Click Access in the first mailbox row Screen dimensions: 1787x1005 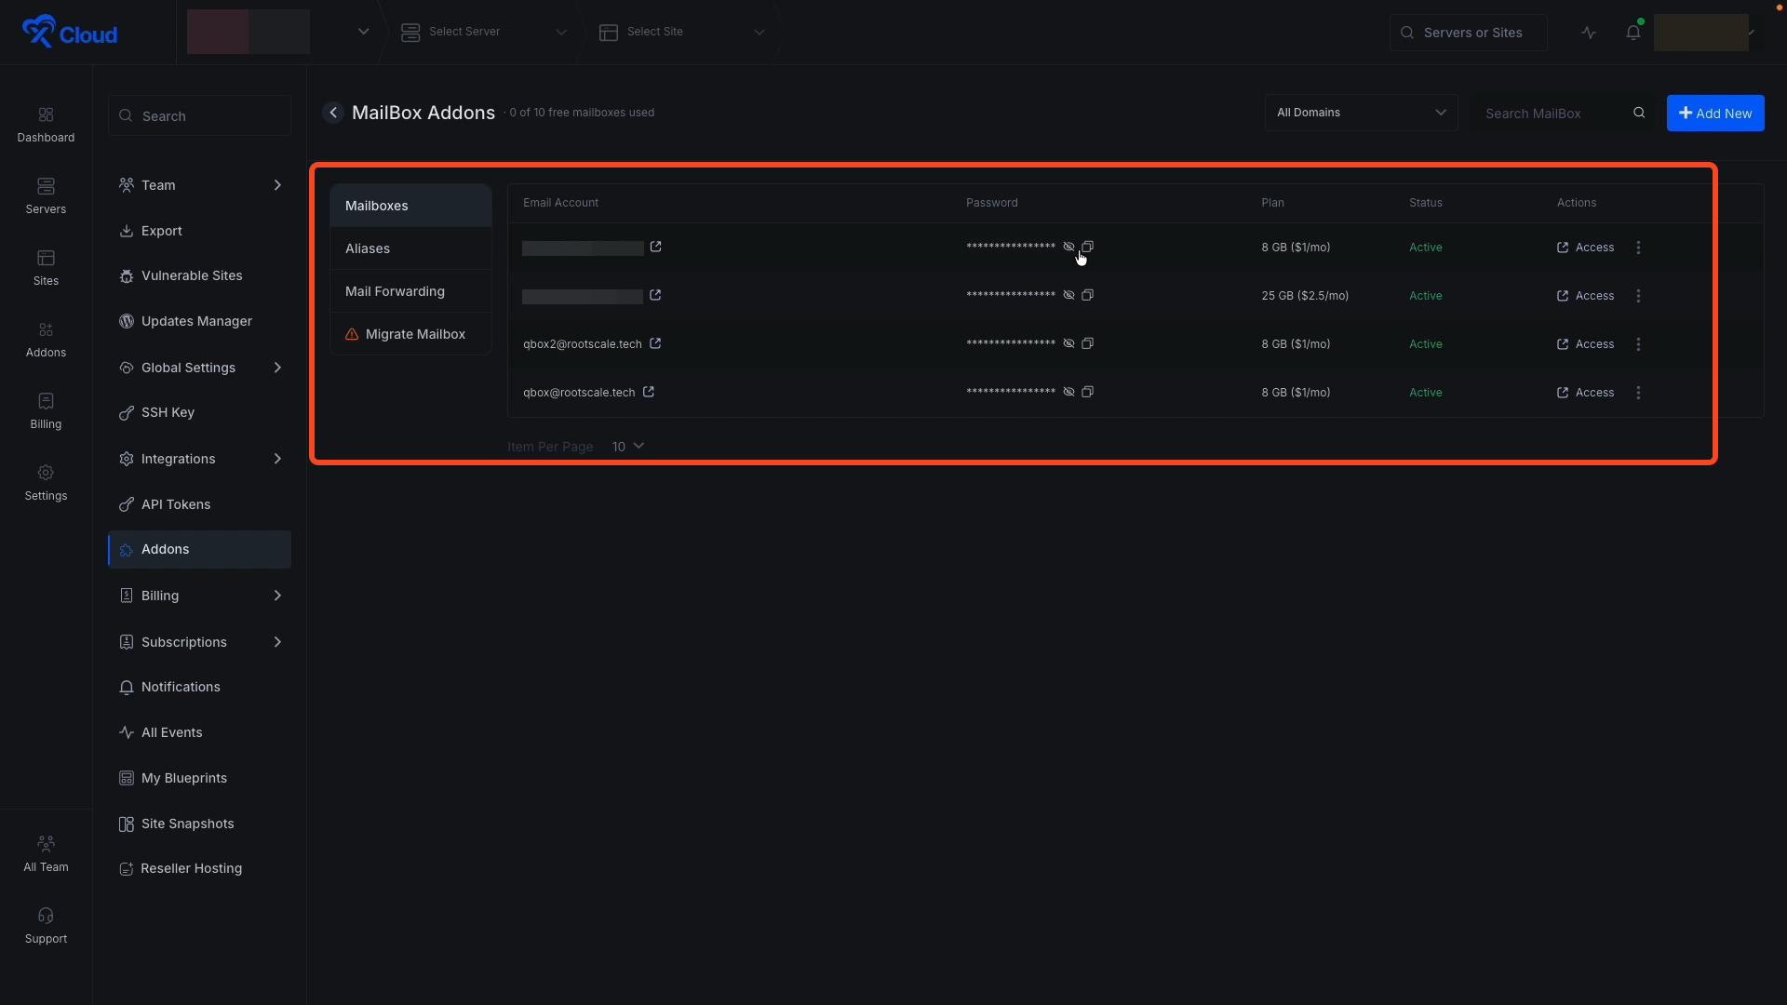point(1585,248)
